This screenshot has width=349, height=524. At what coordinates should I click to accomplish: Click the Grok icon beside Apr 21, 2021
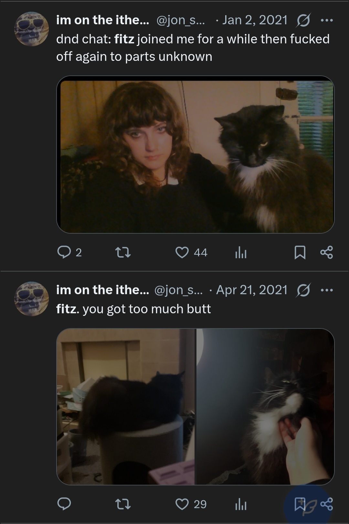304,290
